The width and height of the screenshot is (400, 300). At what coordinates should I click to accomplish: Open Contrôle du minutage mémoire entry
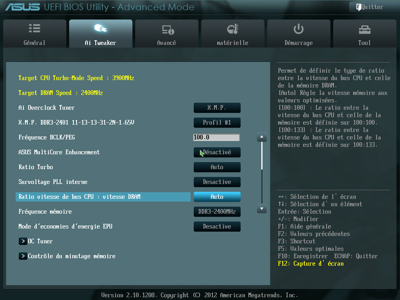pos(71,256)
